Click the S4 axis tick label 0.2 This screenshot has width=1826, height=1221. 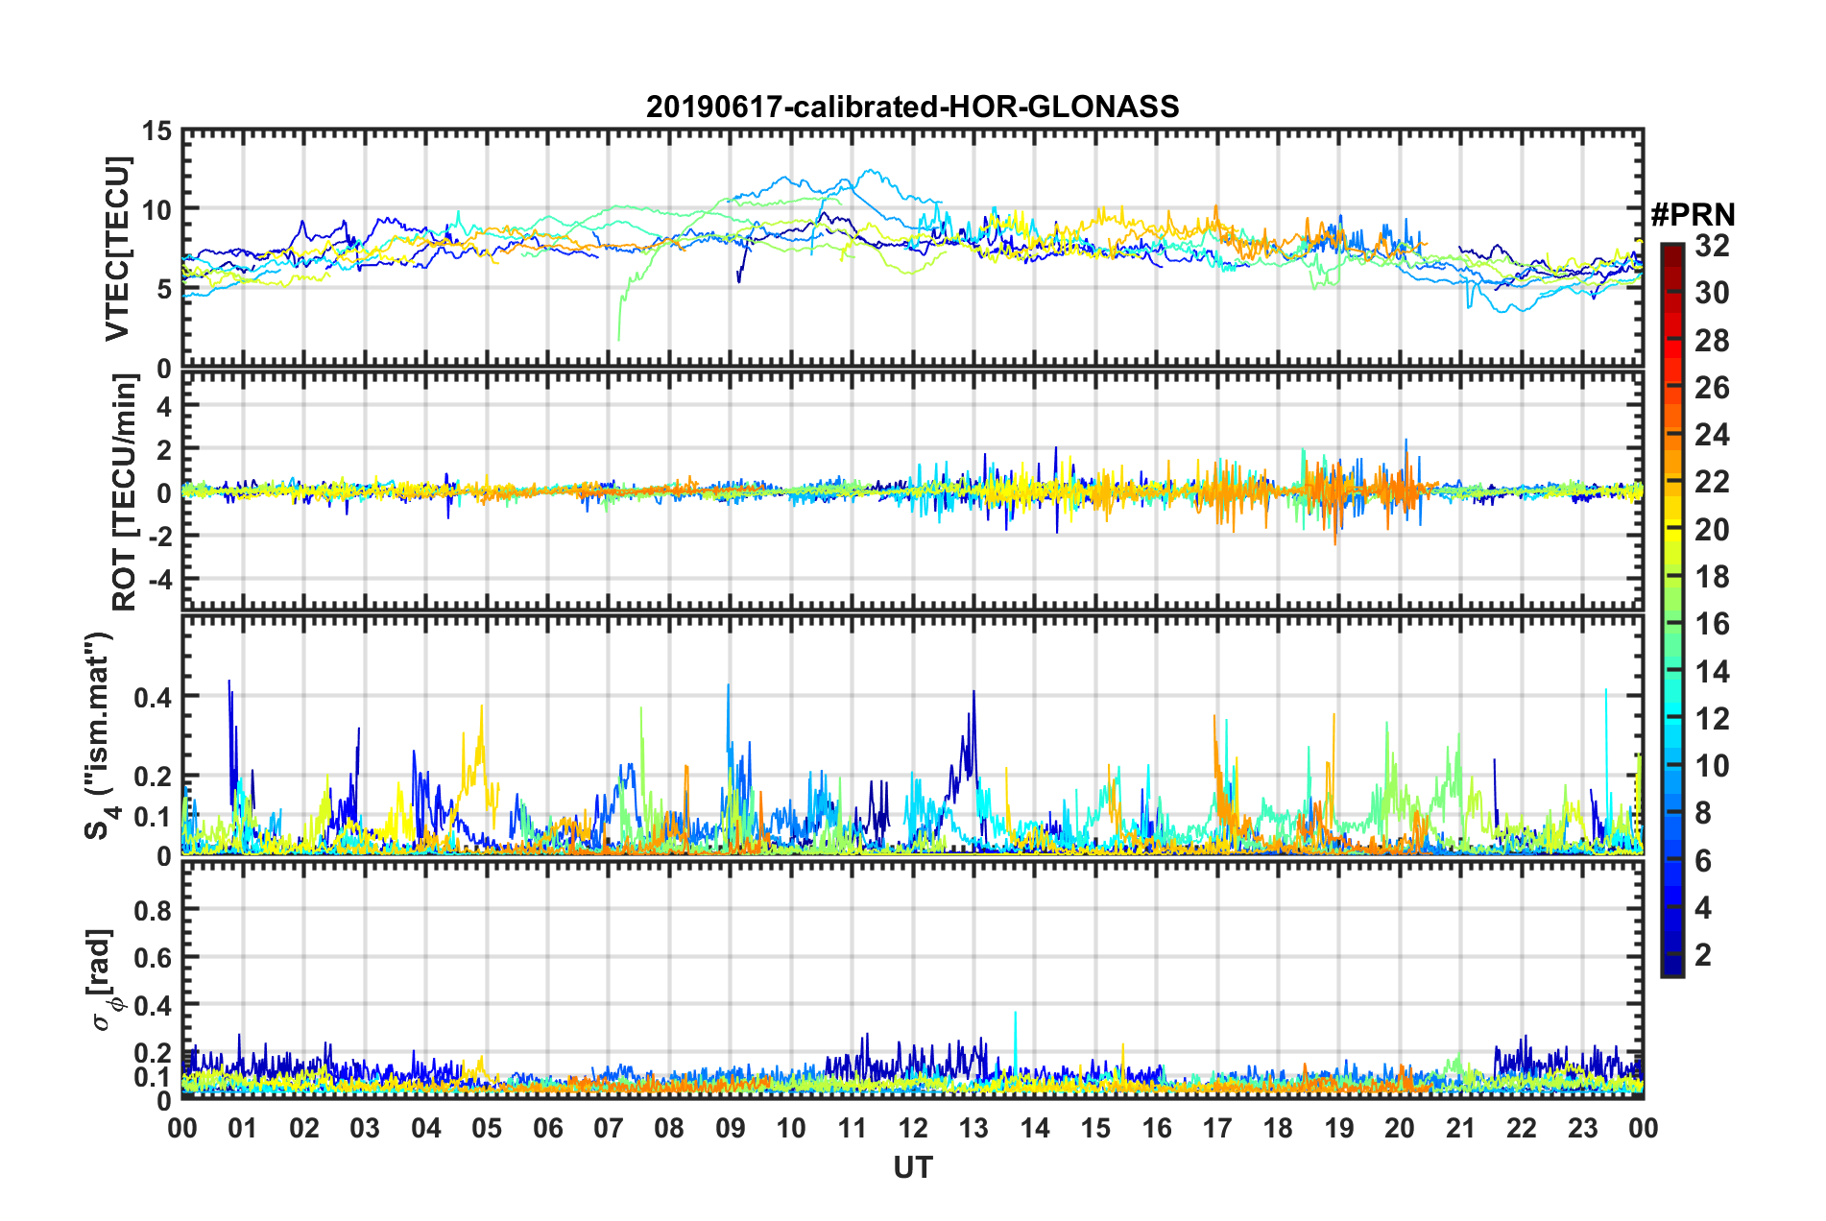(153, 777)
